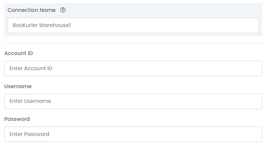This screenshot has height=146, width=265.
Task: Click the Enter Account ID placeholder box
Action: coord(133,69)
